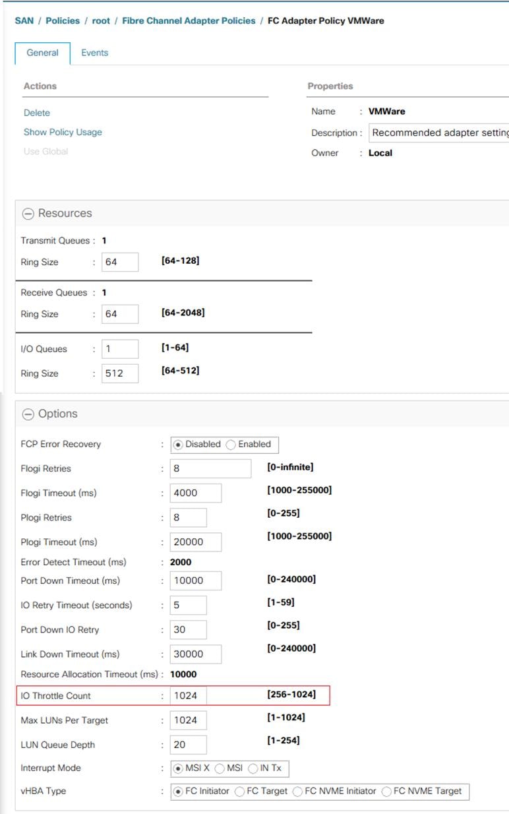Viewport: 509px width, 814px height.
Task: Switch to the Events tab
Action: pyautogui.click(x=94, y=53)
